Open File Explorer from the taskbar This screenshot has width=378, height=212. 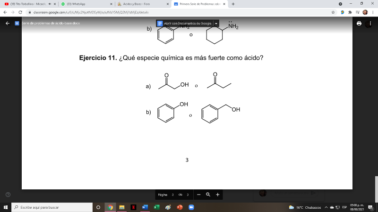pos(122,207)
